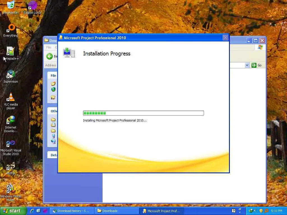
Task: Select the Microsoft Visual Studio 2010 shortcut
Action: [11, 147]
